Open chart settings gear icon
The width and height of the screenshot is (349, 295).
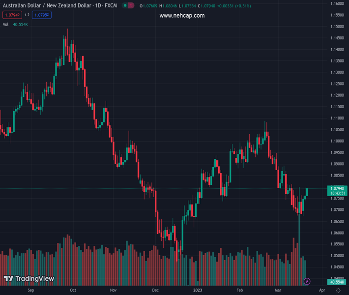click(339, 291)
